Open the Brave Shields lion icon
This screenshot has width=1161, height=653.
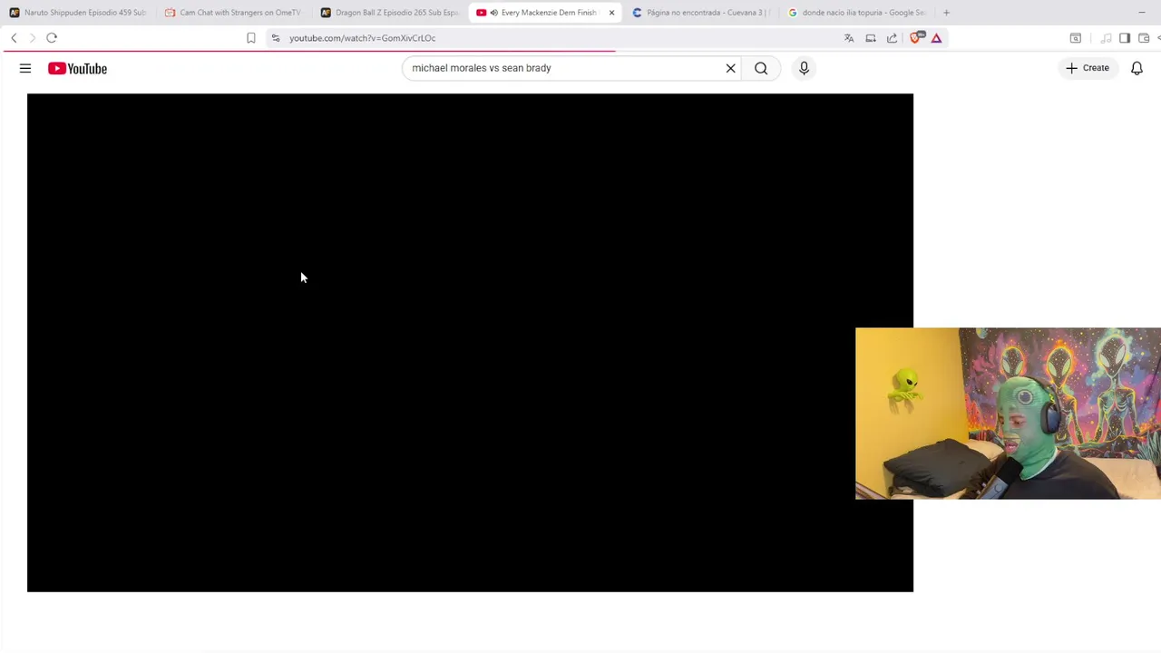pos(915,38)
